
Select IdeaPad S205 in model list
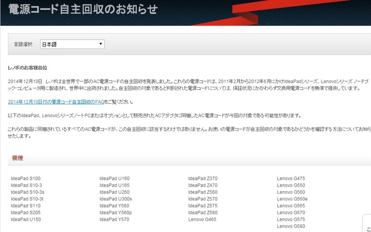(26, 213)
